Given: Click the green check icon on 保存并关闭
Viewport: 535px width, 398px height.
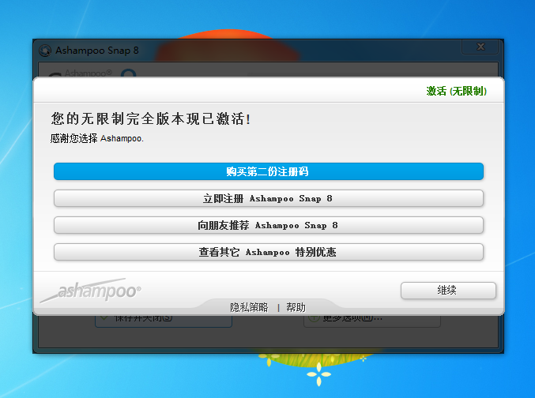Looking at the screenshot, I should point(104,320).
